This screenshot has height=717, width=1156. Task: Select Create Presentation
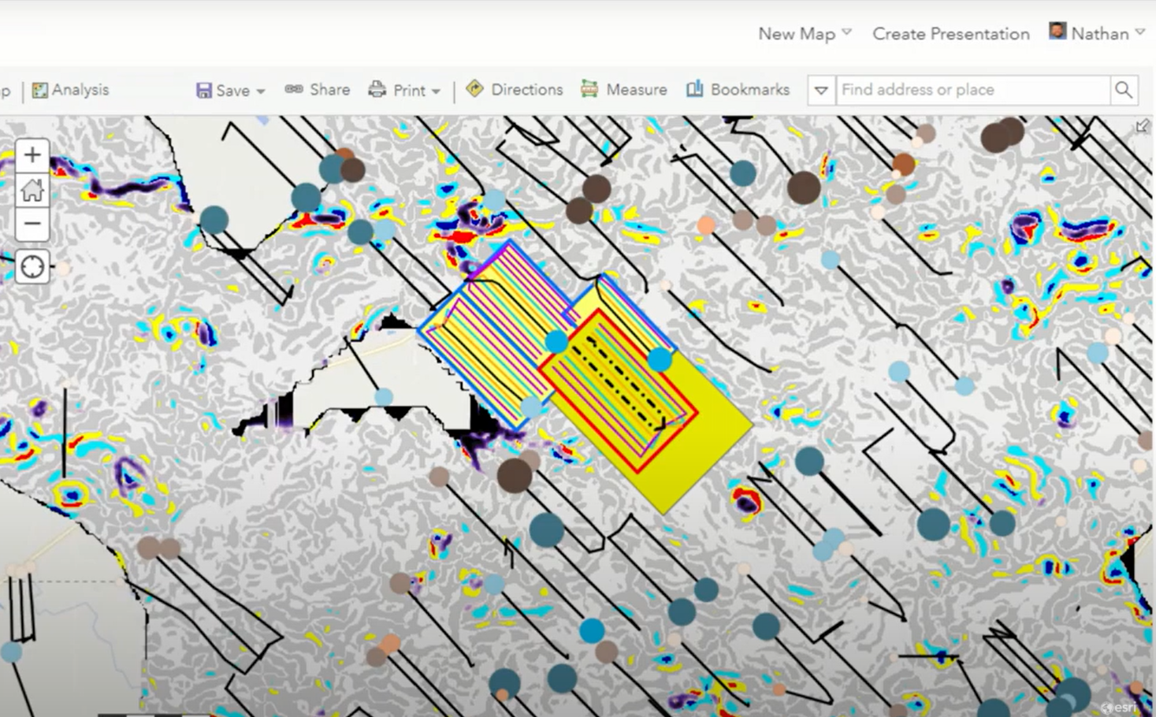coord(950,34)
